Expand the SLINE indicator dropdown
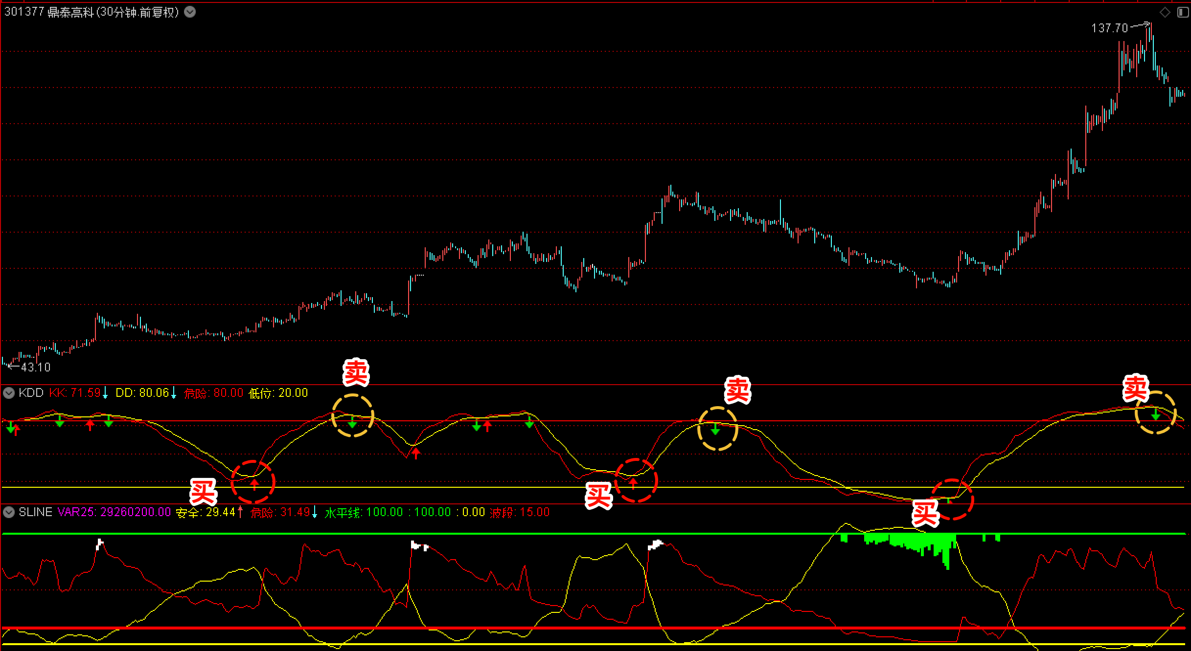 point(9,512)
